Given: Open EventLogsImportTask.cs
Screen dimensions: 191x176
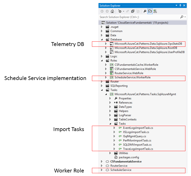Looking at the screenshot, I should [138, 128].
